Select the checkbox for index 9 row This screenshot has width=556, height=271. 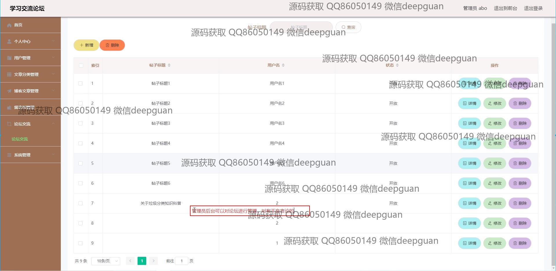[81, 243]
